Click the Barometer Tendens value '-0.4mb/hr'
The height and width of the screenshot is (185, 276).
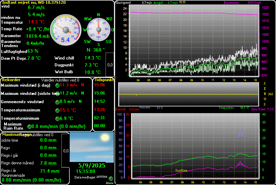(35, 43)
